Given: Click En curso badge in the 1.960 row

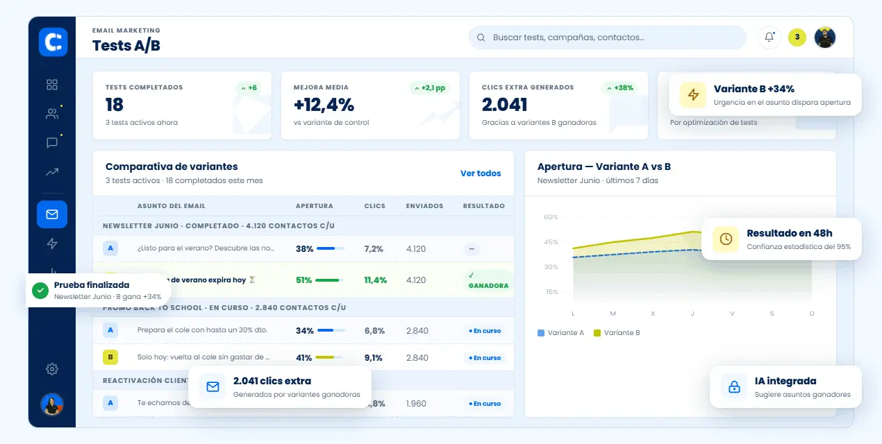Looking at the screenshot, I should (484, 403).
